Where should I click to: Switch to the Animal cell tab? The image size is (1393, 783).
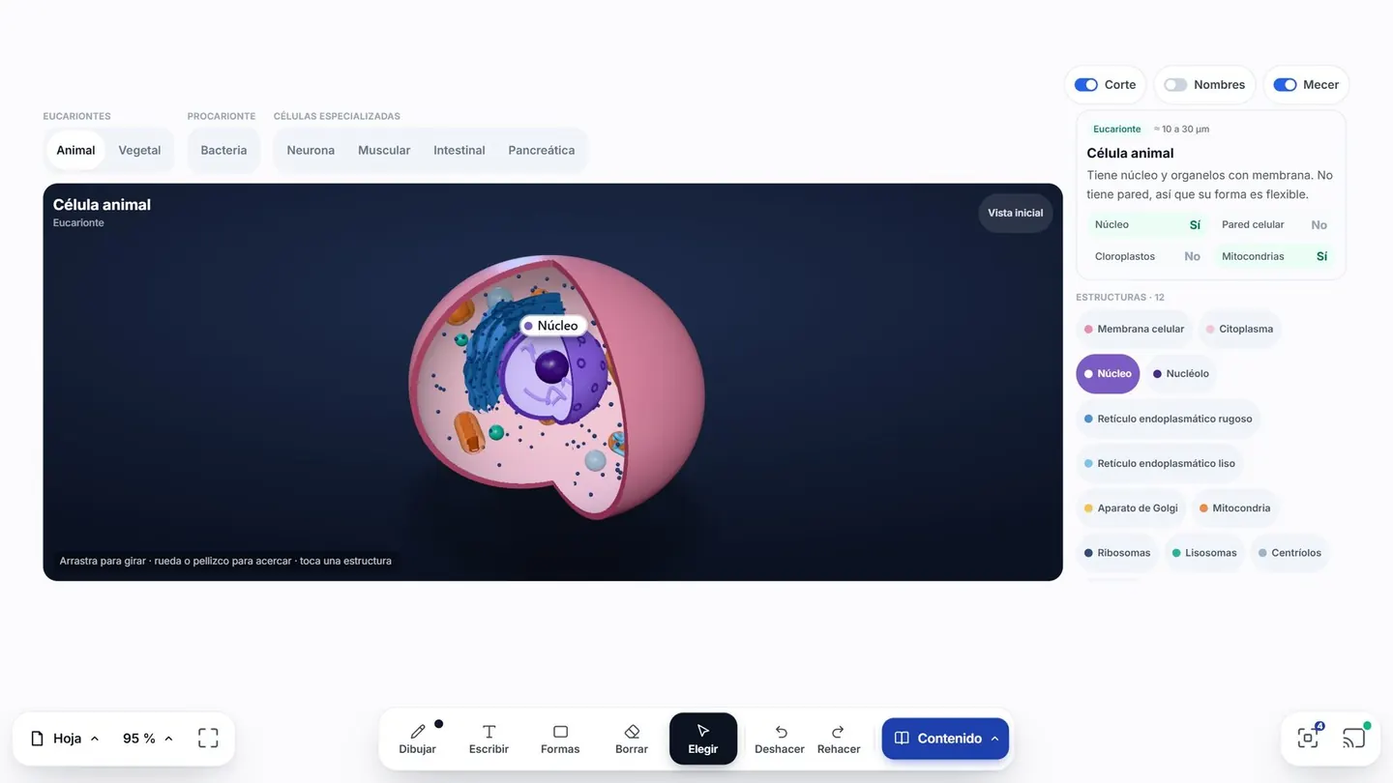(75, 150)
